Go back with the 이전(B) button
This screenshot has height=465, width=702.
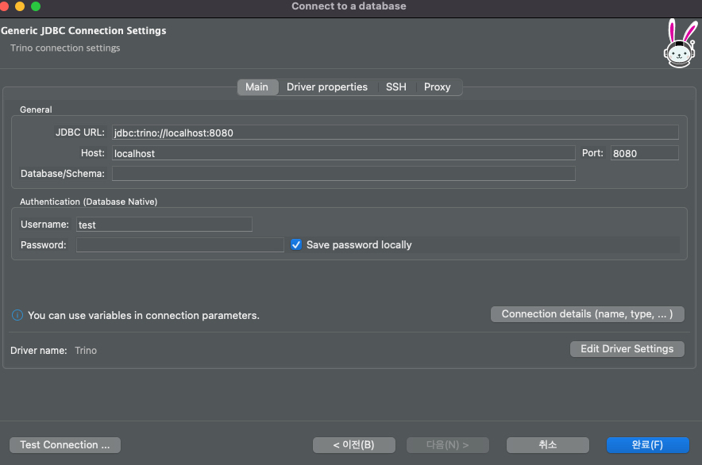click(353, 445)
